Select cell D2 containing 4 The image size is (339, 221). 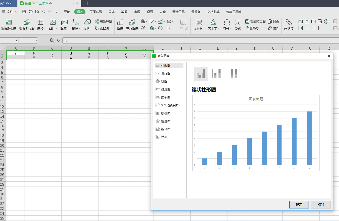click(71, 58)
